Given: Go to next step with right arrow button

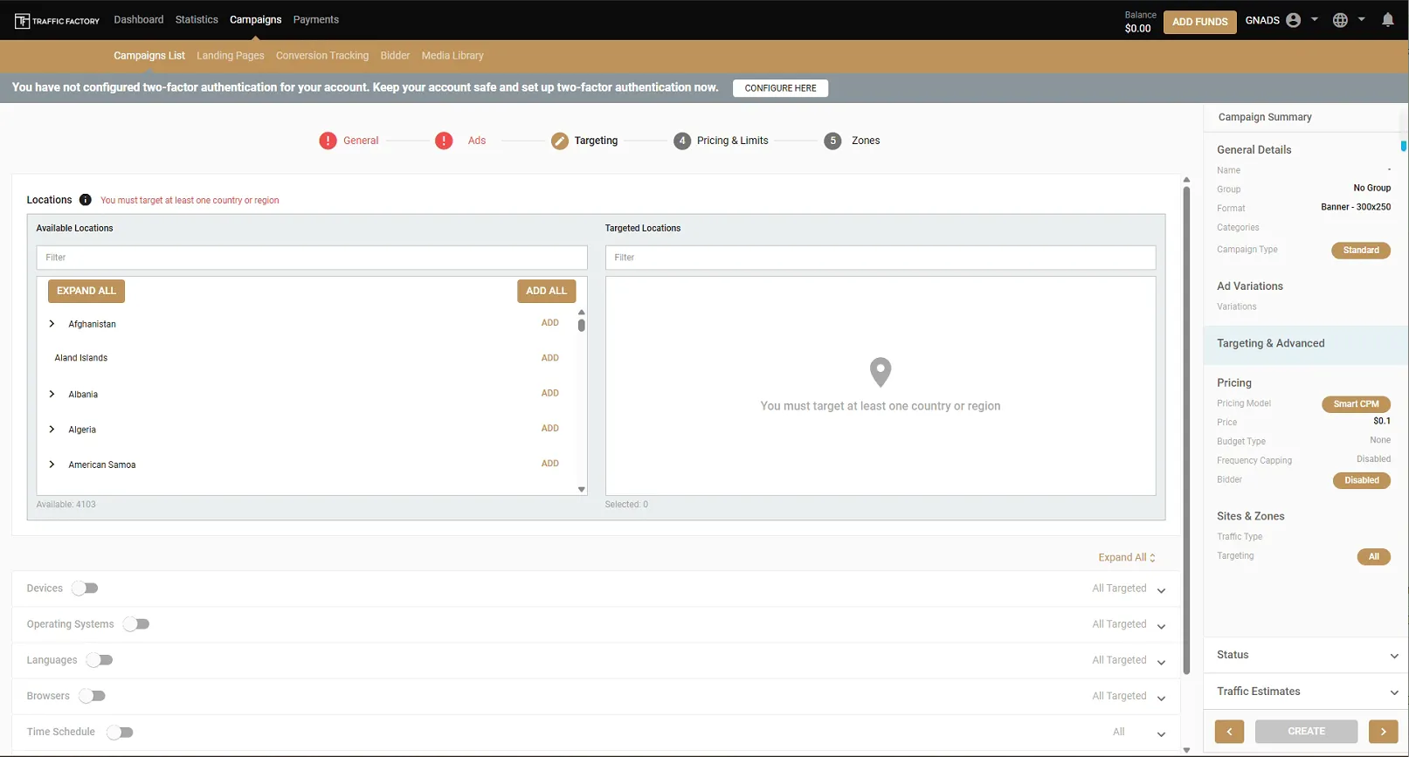Looking at the screenshot, I should tap(1383, 732).
